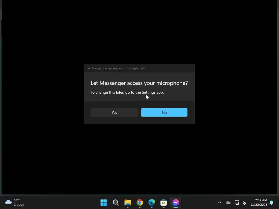Open Microsoft Edge from taskbar

(x=152, y=202)
